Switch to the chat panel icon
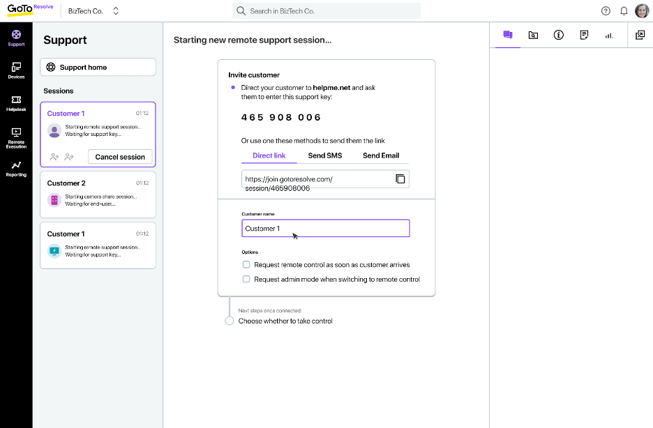653x428 pixels. click(x=507, y=34)
